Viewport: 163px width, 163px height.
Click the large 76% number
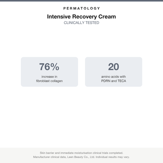(x=49, y=67)
